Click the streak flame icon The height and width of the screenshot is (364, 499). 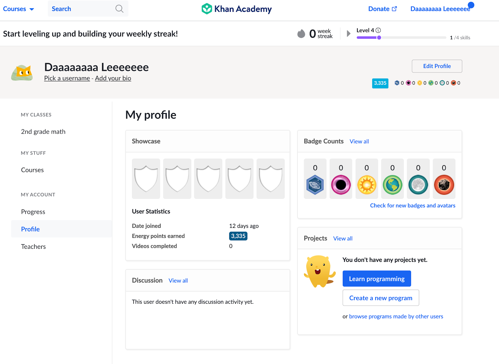(x=301, y=33)
